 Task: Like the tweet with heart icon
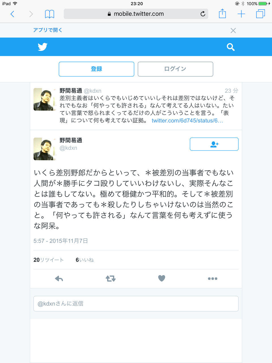tap(161, 278)
